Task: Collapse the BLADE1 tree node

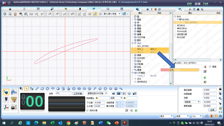Action: click(178, 19)
